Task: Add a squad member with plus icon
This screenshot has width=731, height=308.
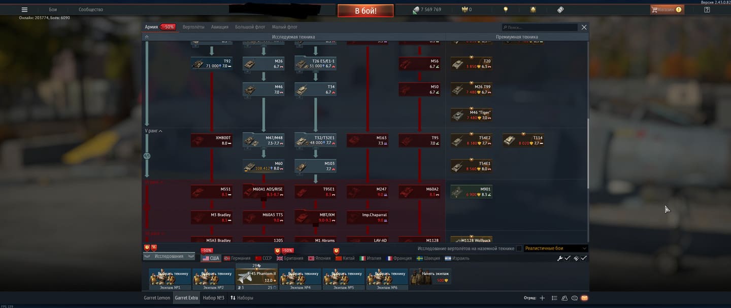Action: pos(542,298)
